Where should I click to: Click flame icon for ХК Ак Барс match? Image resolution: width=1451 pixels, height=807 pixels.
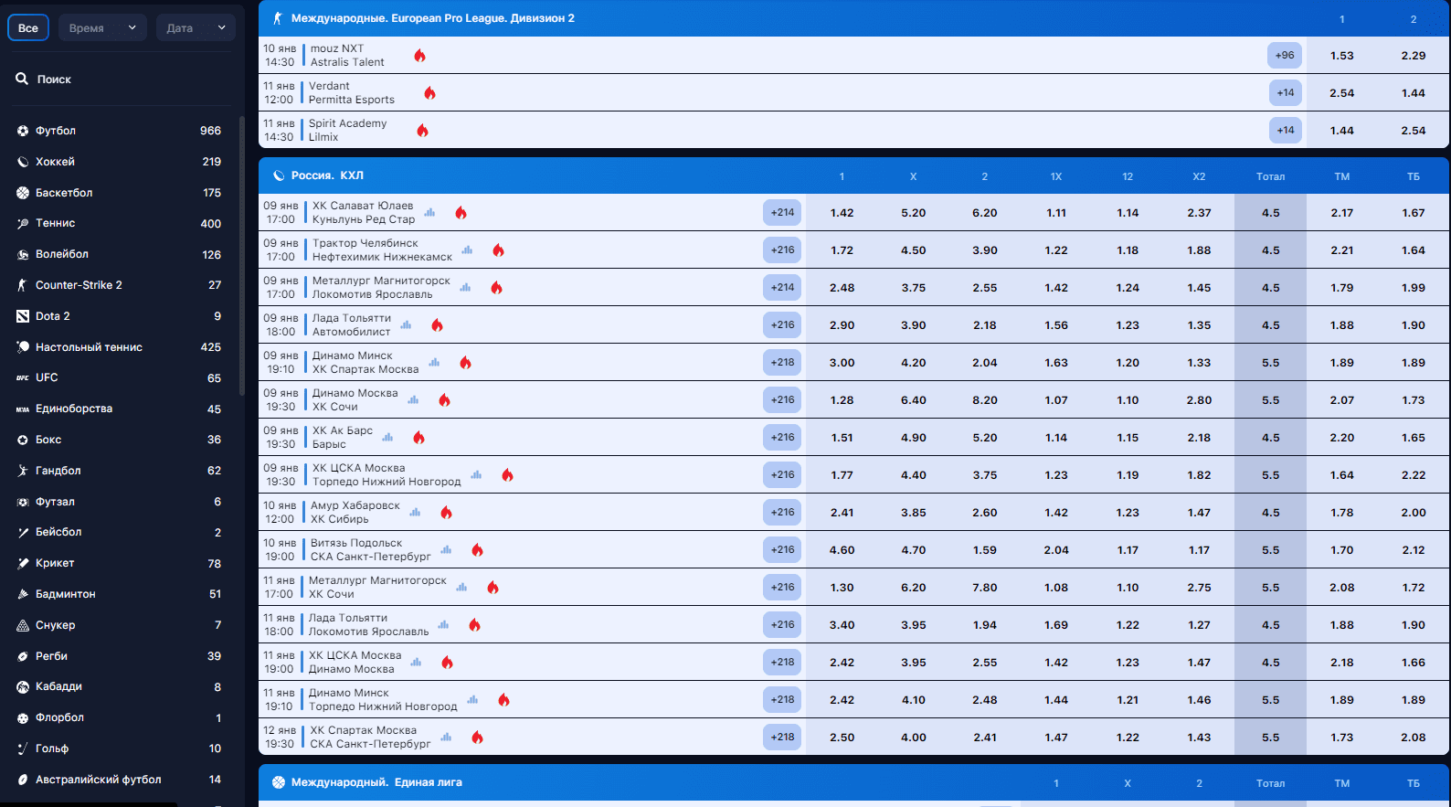(418, 437)
